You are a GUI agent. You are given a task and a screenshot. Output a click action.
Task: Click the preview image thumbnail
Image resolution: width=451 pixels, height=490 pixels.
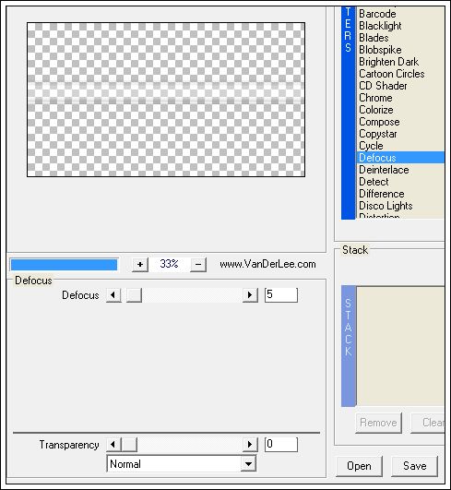pos(166,100)
